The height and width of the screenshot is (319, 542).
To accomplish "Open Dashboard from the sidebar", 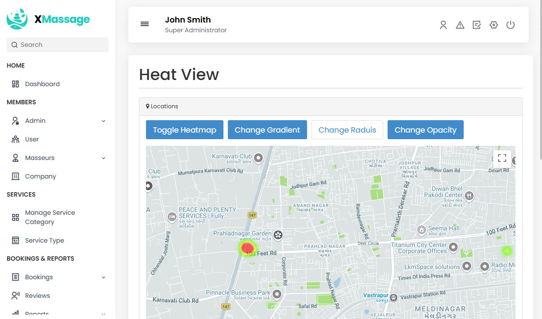I will [42, 84].
